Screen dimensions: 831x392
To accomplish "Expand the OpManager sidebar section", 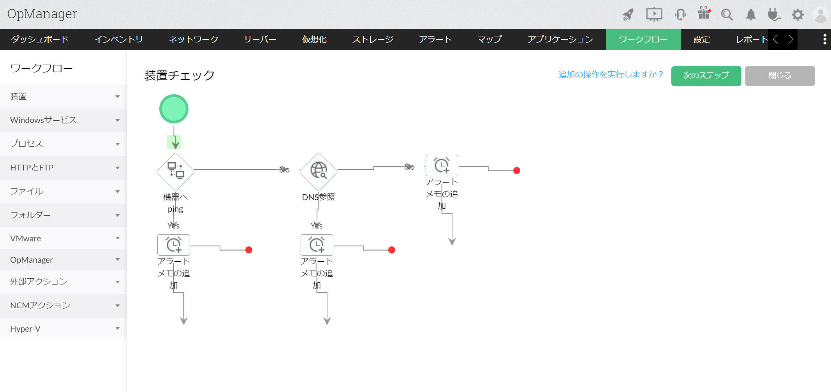I will pos(63,260).
